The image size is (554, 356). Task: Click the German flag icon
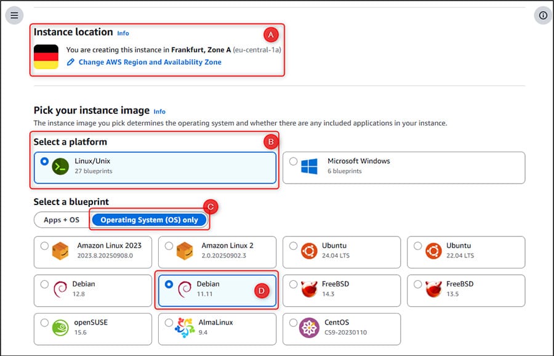click(x=46, y=56)
